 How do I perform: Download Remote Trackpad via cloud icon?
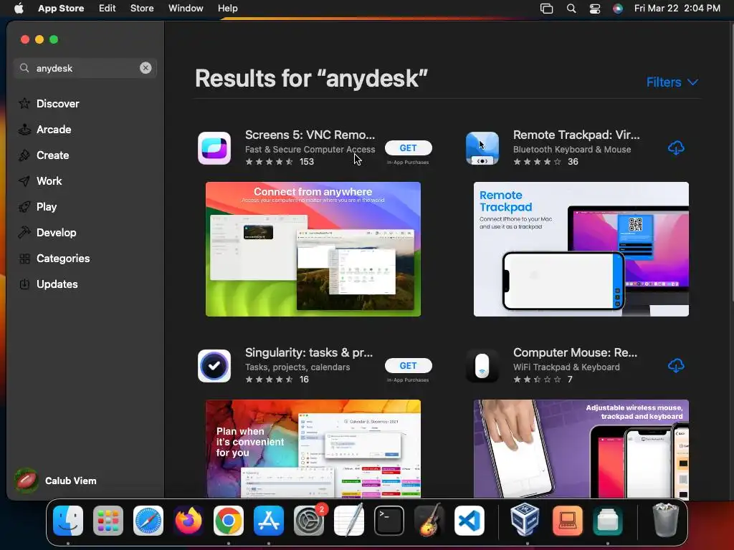point(676,148)
